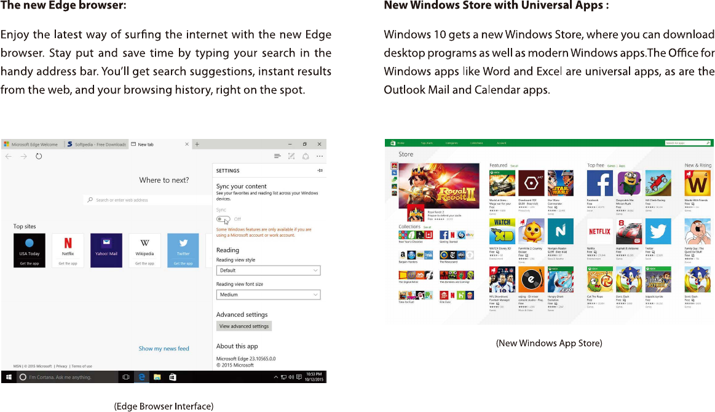Click the Edge forward arrow
Image resolution: width=715 pixels, height=412 pixels.
point(24,156)
